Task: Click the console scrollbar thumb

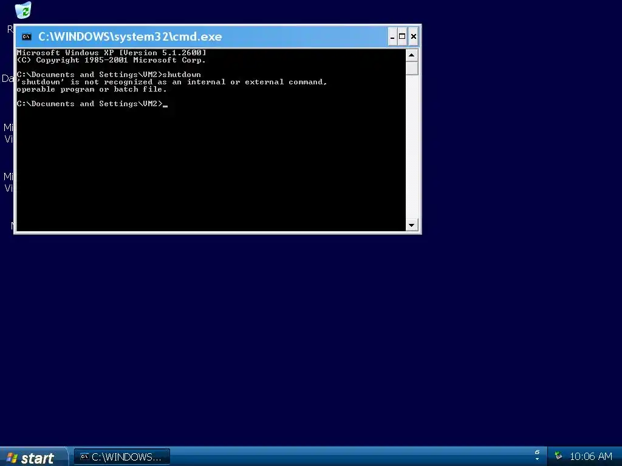Action: [x=412, y=68]
